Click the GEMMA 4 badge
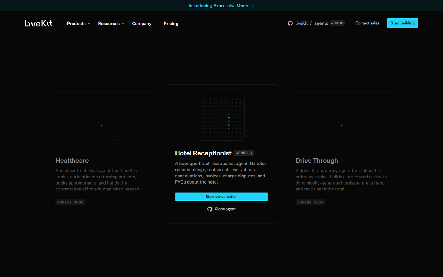Image resolution: width=443 pixels, height=277 pixels. point(244,153)
